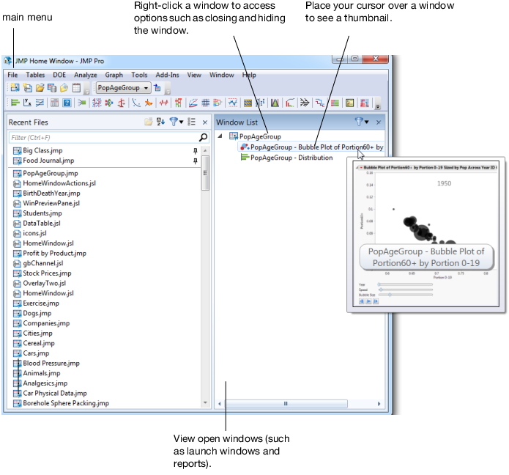
Task: Click the Histogram/distribution curve toolbar icon
Action: click(275, 103)
